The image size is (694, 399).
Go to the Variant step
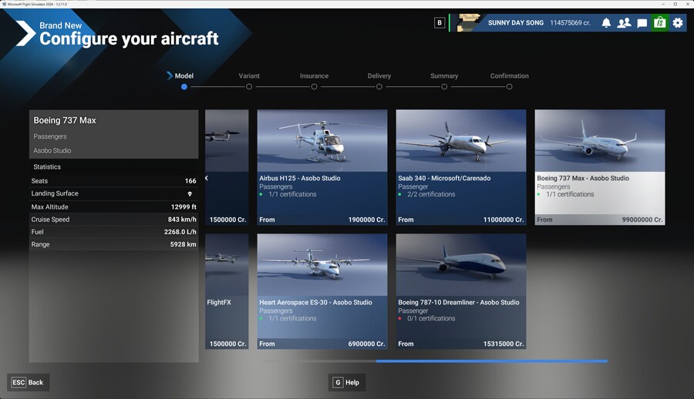[249, 76]
